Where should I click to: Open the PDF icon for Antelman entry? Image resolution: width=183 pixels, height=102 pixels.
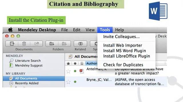click(x=81, y=71)
